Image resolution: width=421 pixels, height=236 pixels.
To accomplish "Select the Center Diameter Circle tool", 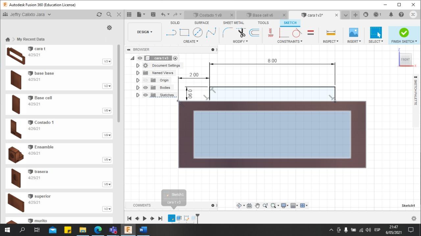I will [x=198, y=32].
